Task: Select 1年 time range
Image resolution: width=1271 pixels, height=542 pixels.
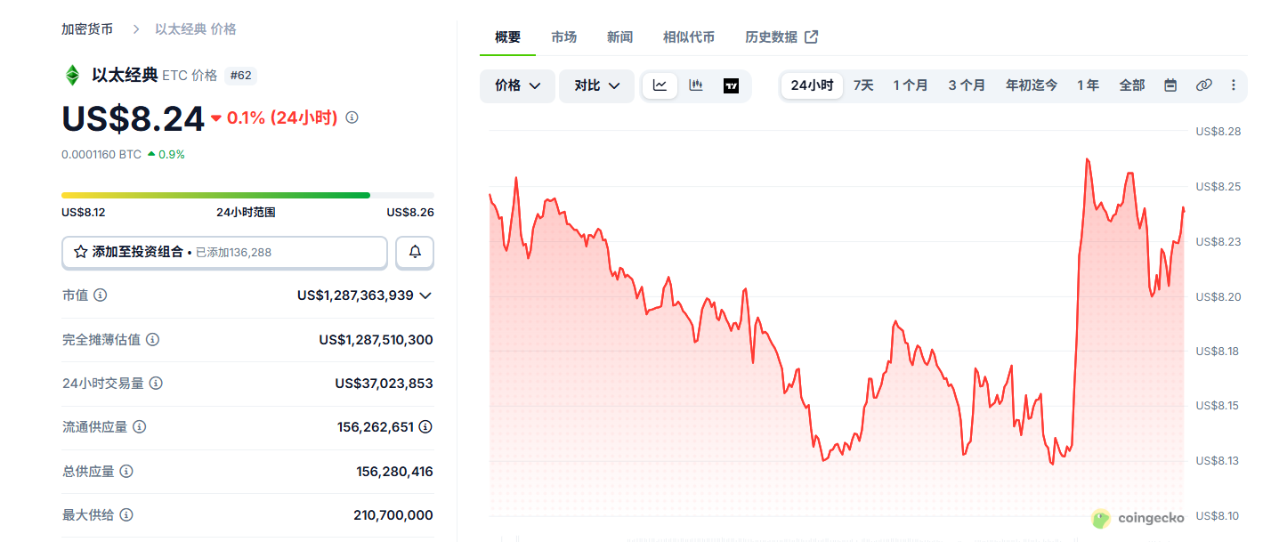Action: point(1088,85)
